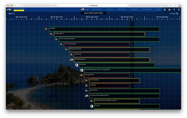Click the WK OF DEC 19TH header
The image size is (187, 118).
tap(92, 17)
